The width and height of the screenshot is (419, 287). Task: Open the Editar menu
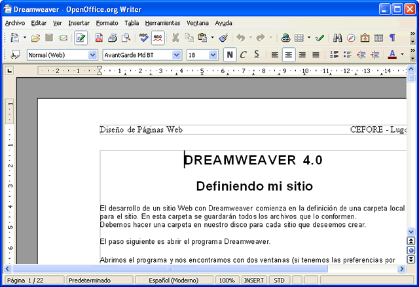(39, 23)
